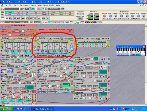Toggle the green visible cables checkbox
This screenshot has width=147, height=111.
click(93, 22)
